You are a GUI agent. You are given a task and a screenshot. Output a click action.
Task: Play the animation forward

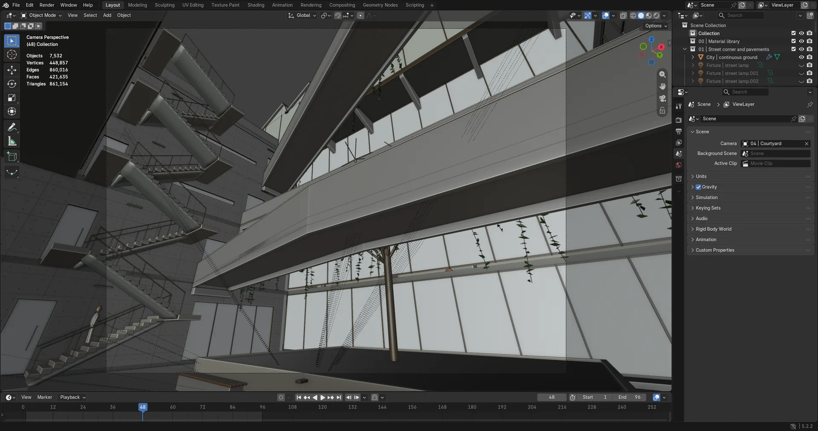tap(323, 397)
